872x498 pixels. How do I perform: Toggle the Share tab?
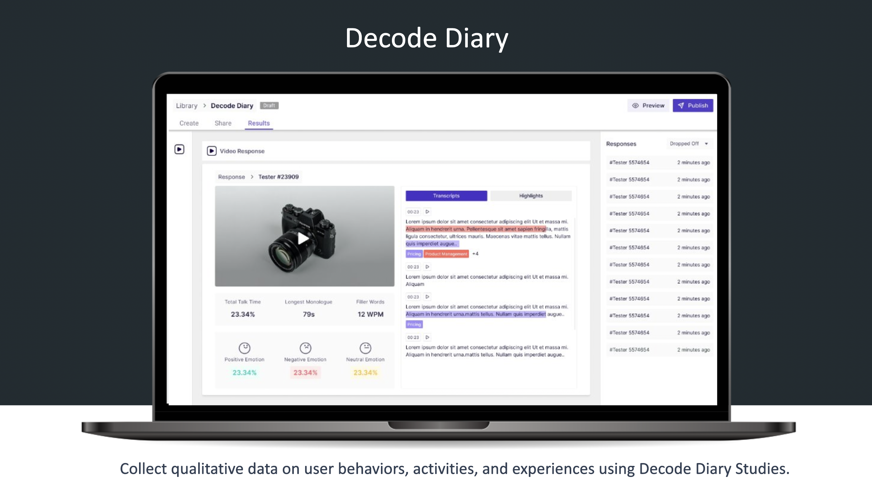point(223,123)
